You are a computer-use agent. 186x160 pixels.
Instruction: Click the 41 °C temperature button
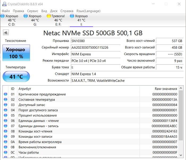[x=16, y=77]
